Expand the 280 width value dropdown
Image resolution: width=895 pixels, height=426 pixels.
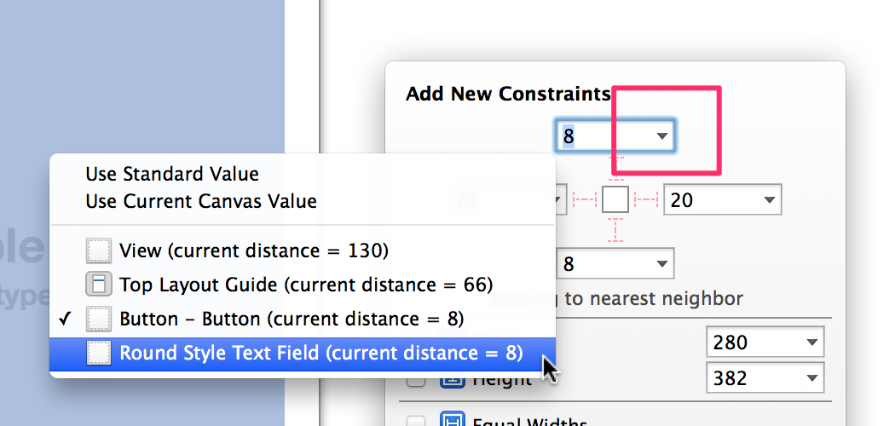[811, 343]
